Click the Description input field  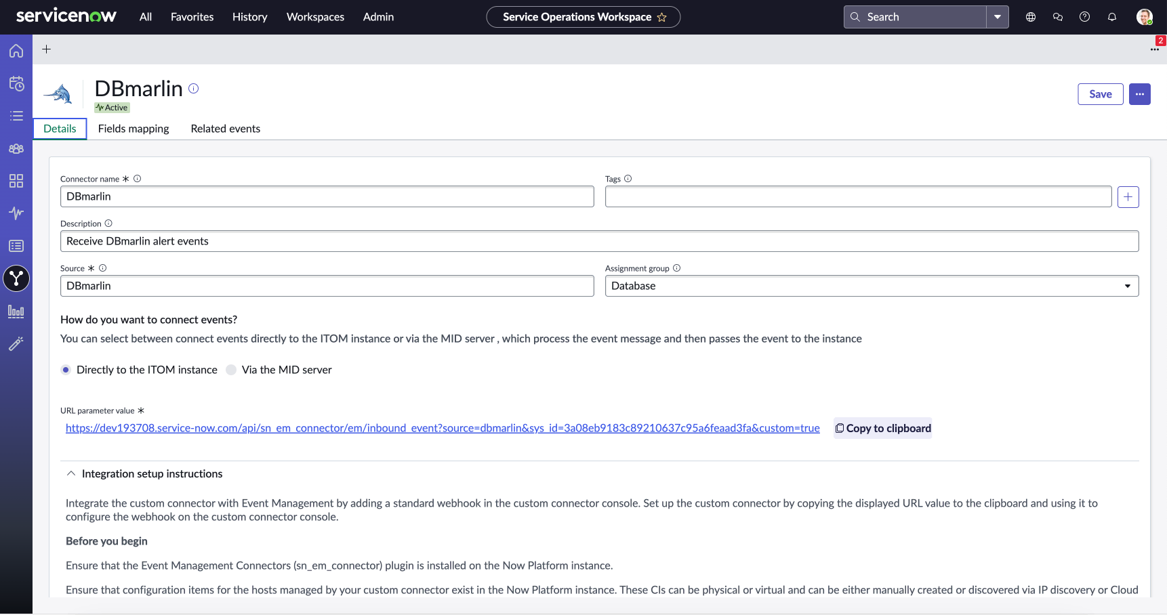600,241
